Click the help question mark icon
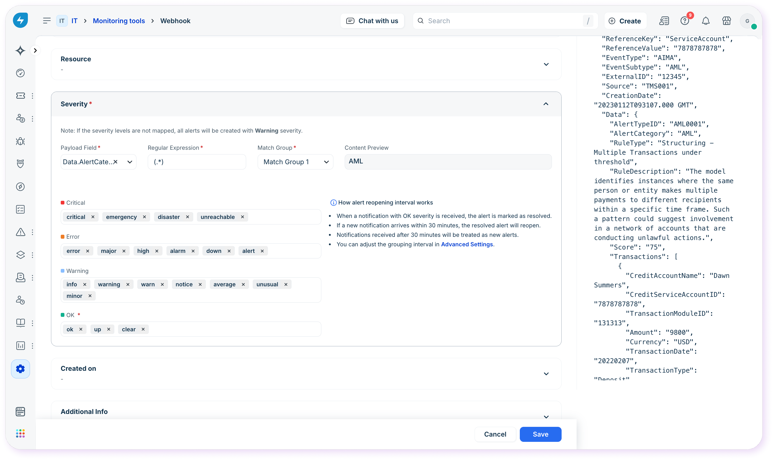Viewport: 773px width, 460px height. pyautogui.click(x=684, y=21)
